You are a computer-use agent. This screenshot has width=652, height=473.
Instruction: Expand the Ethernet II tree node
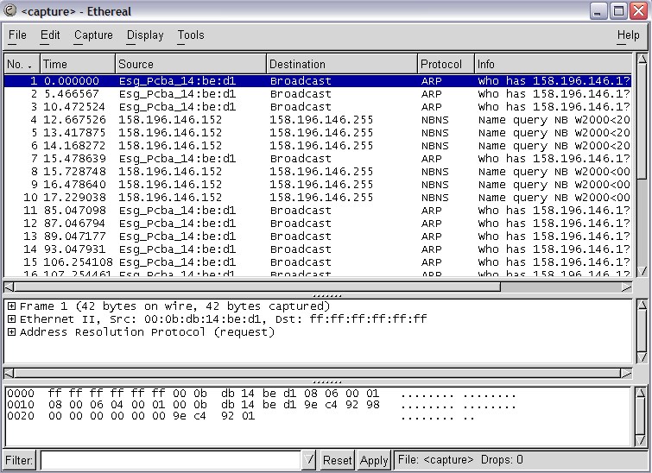11,319
